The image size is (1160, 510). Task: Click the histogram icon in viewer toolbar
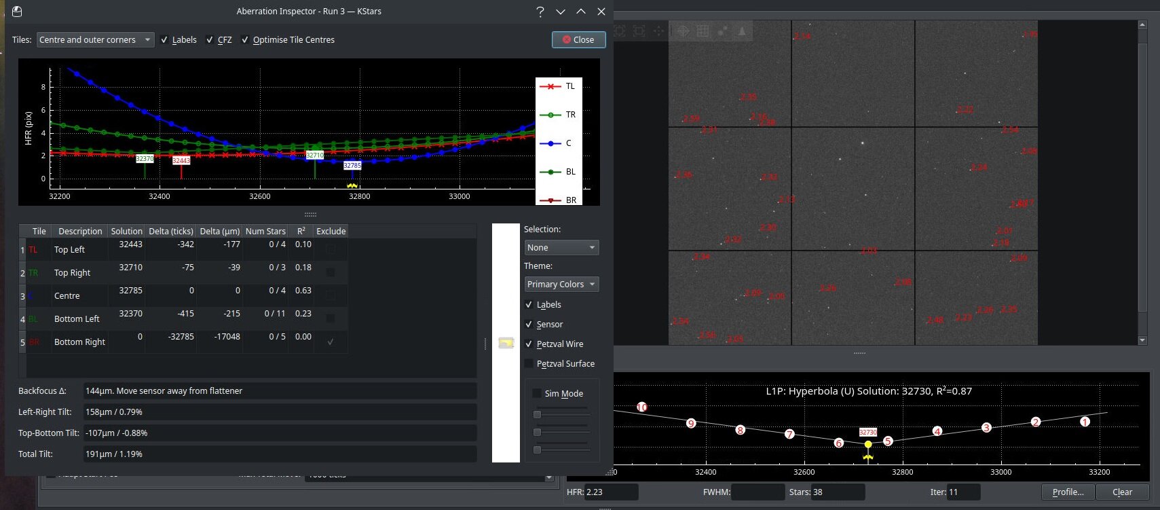coord(741,31)
